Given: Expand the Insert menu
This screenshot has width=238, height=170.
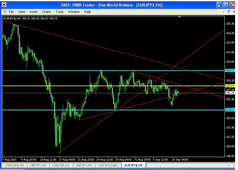Looking at the screenshot, I should [x=34, y=12].
